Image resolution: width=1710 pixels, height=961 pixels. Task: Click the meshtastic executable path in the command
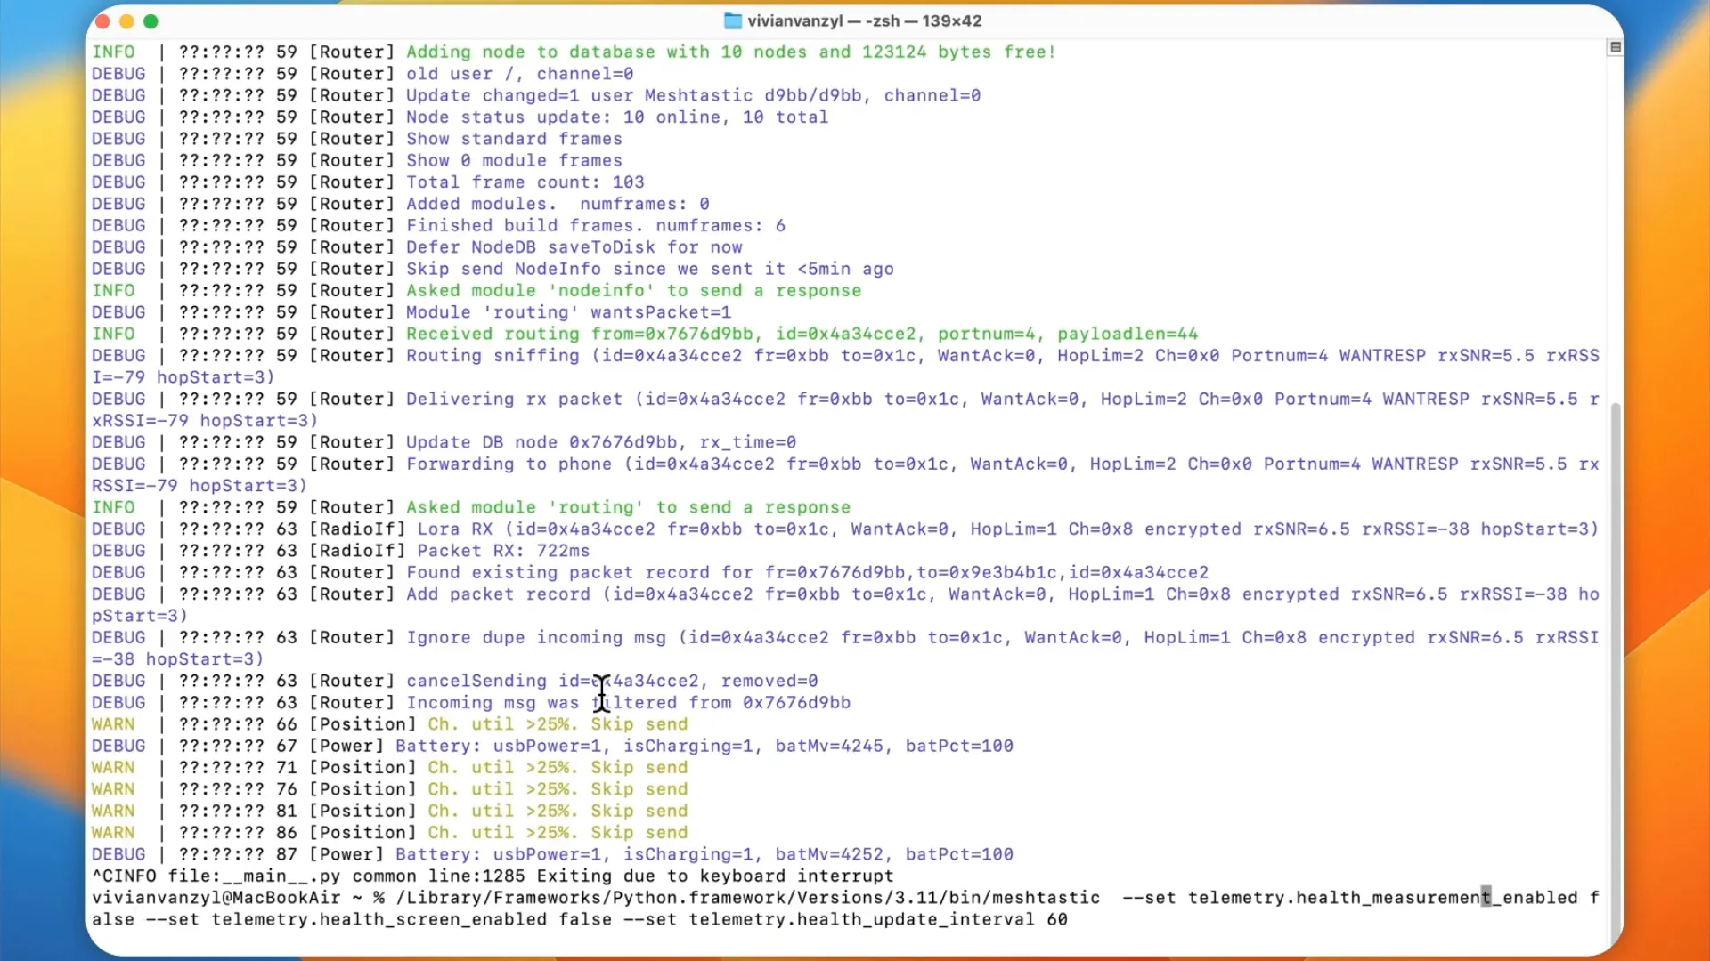[748, 898]
